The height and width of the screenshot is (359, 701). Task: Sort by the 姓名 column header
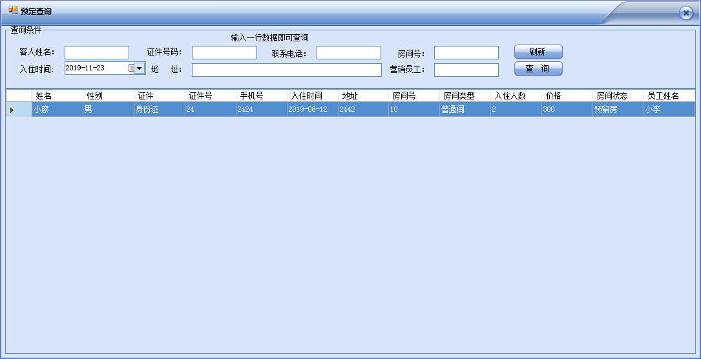click(57, 96)
